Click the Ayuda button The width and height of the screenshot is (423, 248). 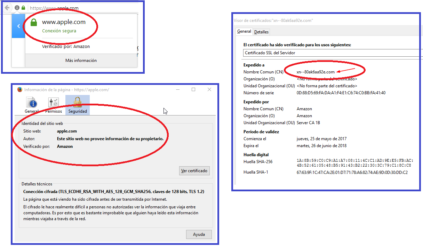tap(199, 234)
